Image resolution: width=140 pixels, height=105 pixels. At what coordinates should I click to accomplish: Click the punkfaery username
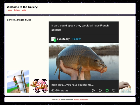point(63,39)
